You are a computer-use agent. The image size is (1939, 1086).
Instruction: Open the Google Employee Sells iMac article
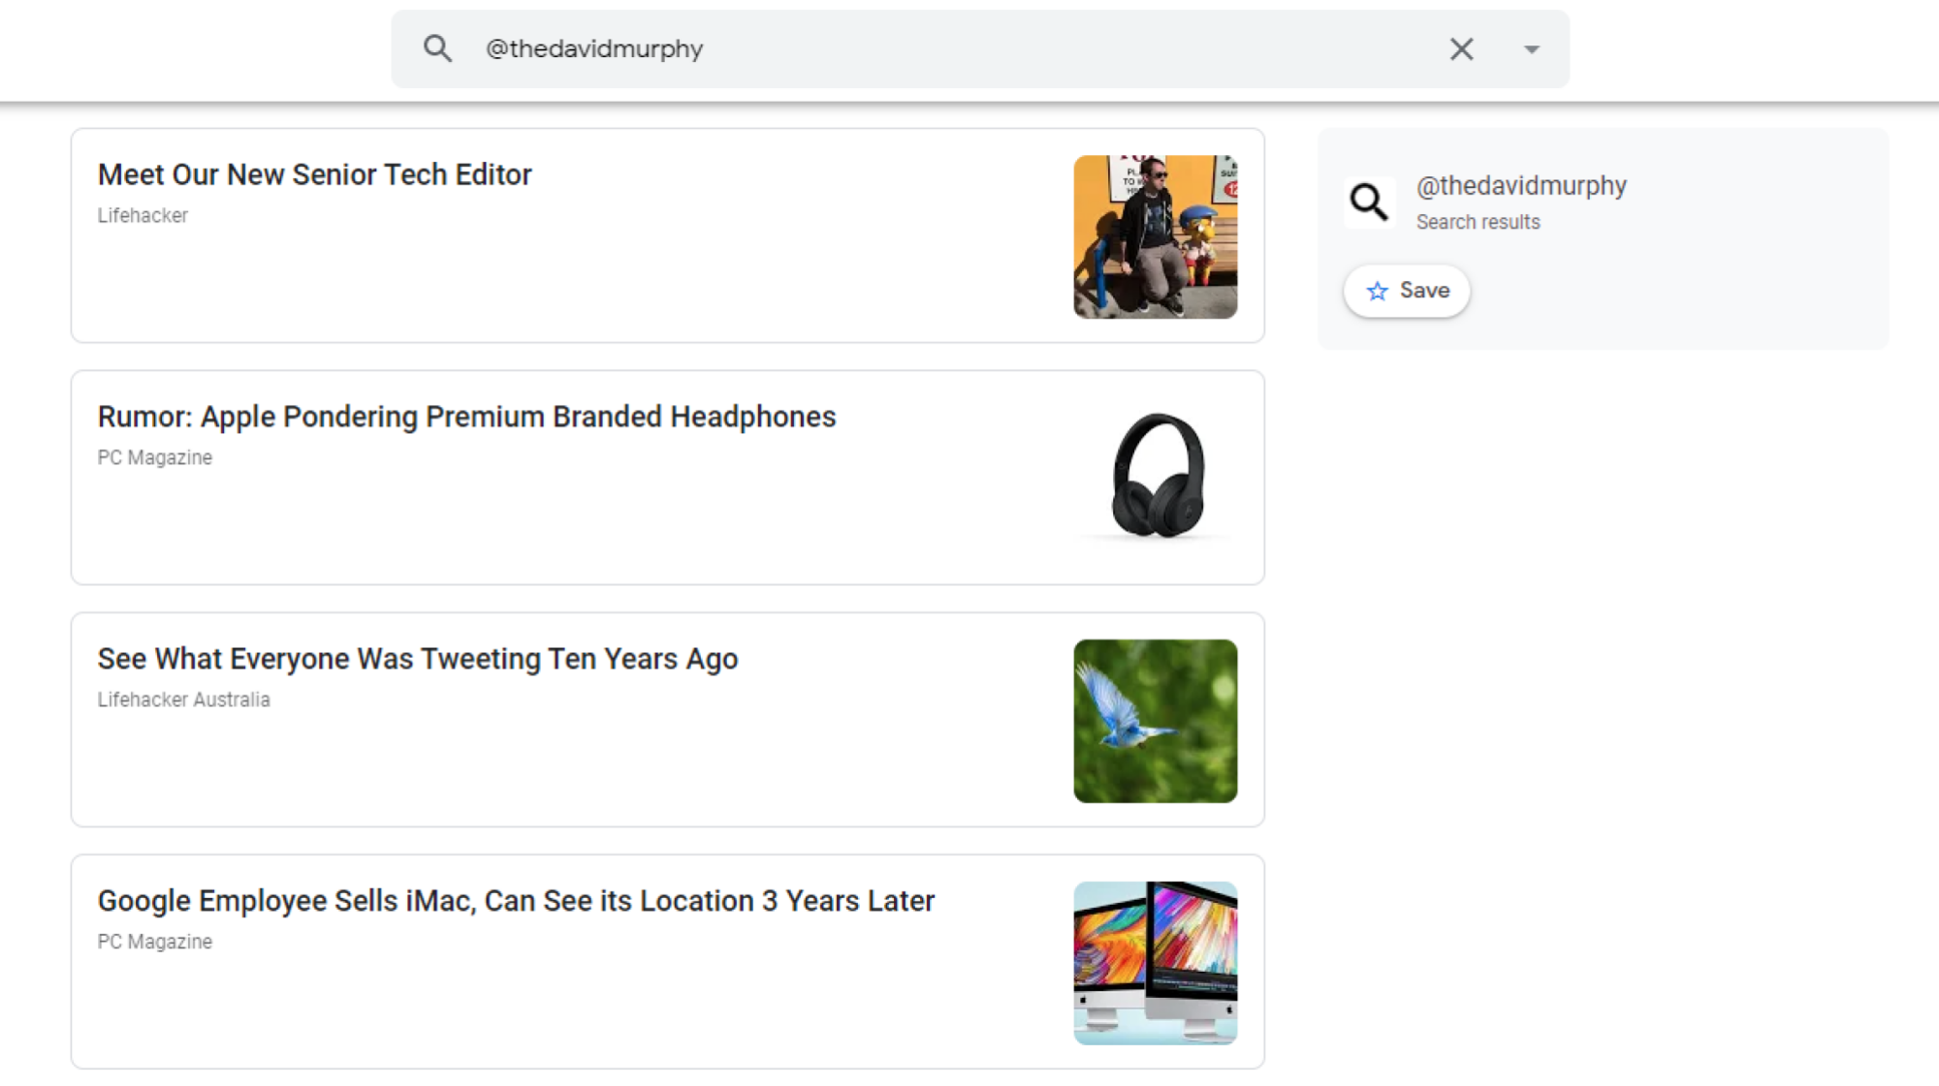pos(516,901)
